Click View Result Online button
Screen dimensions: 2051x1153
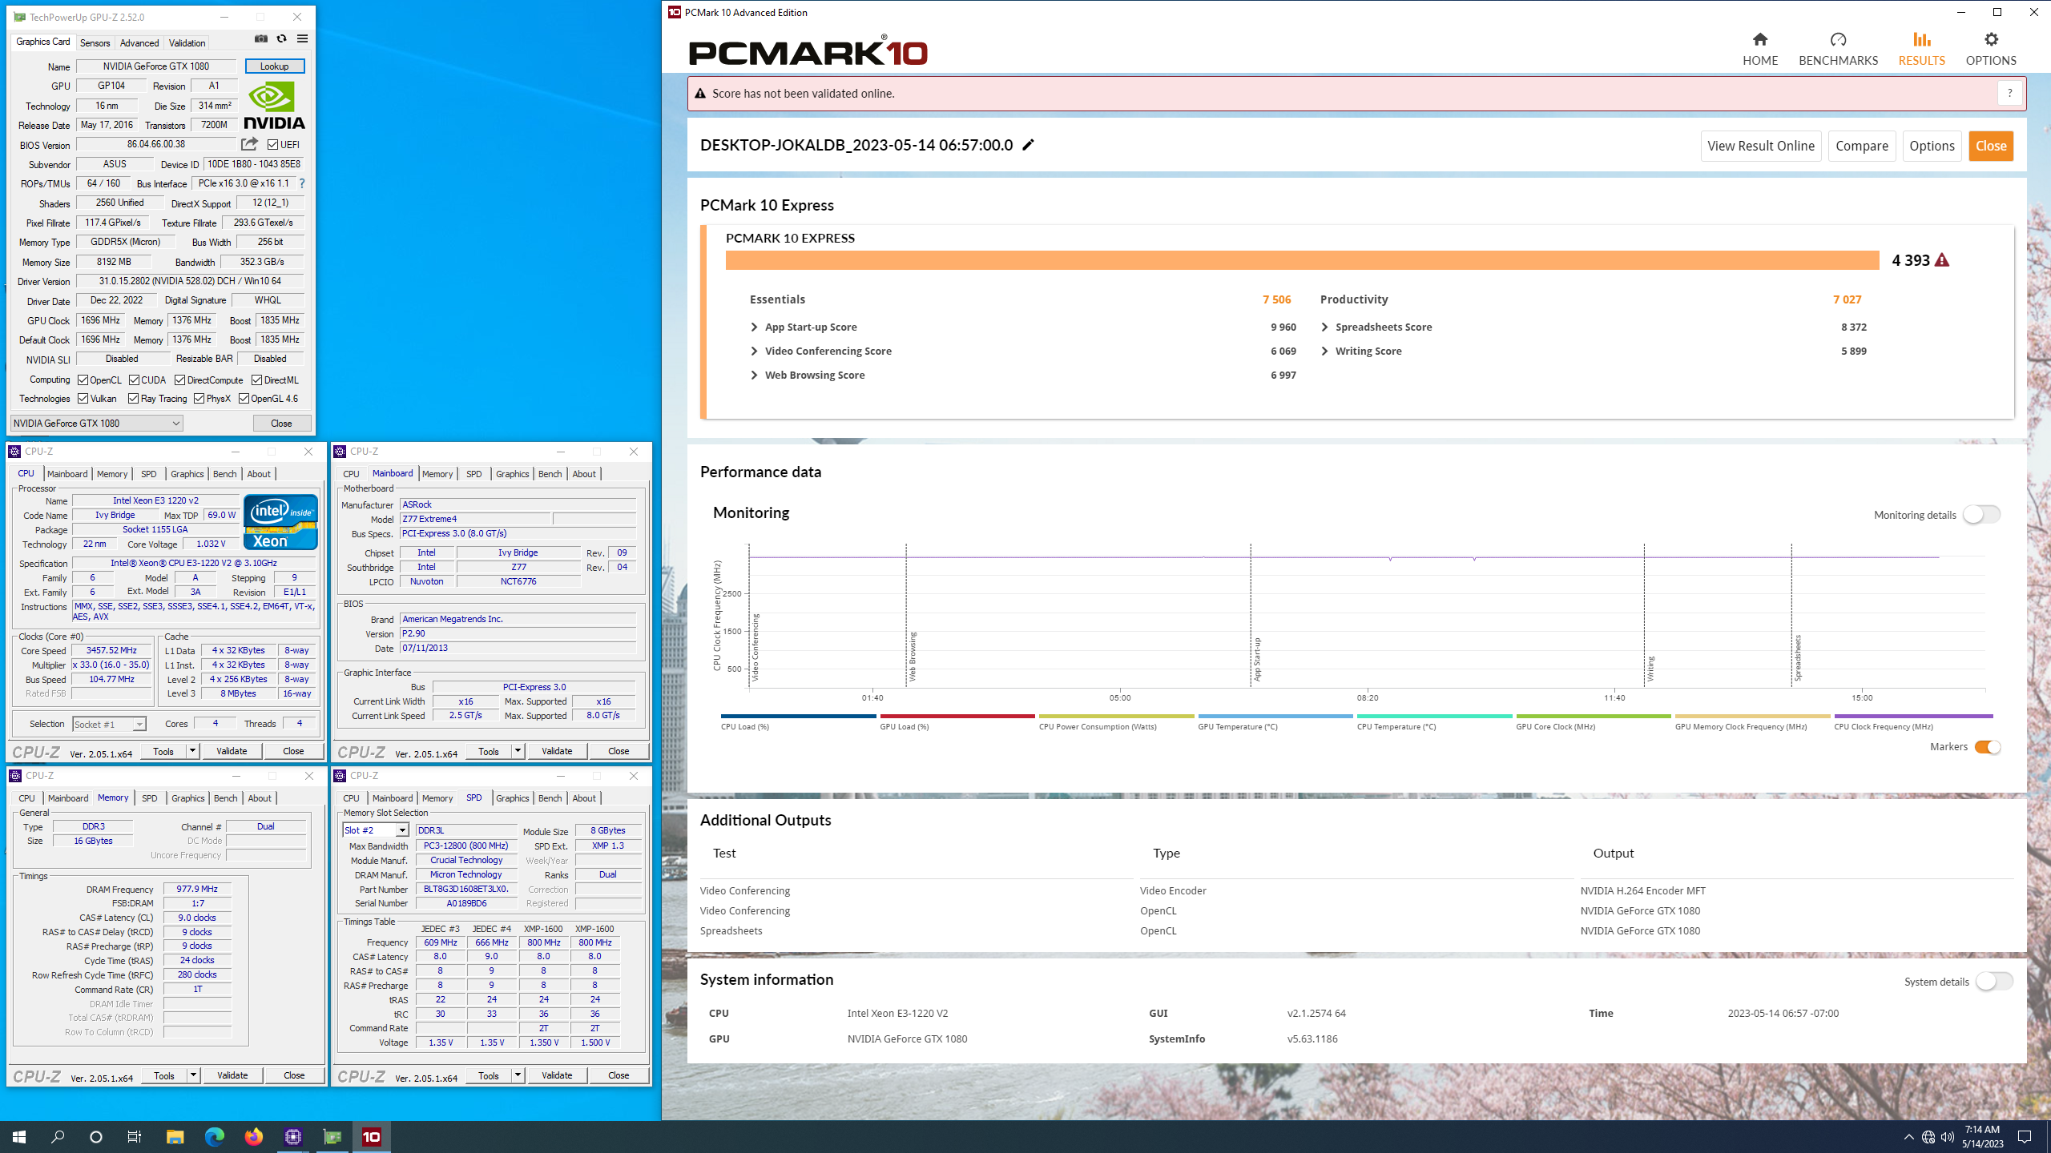[x=1761, y=146]
